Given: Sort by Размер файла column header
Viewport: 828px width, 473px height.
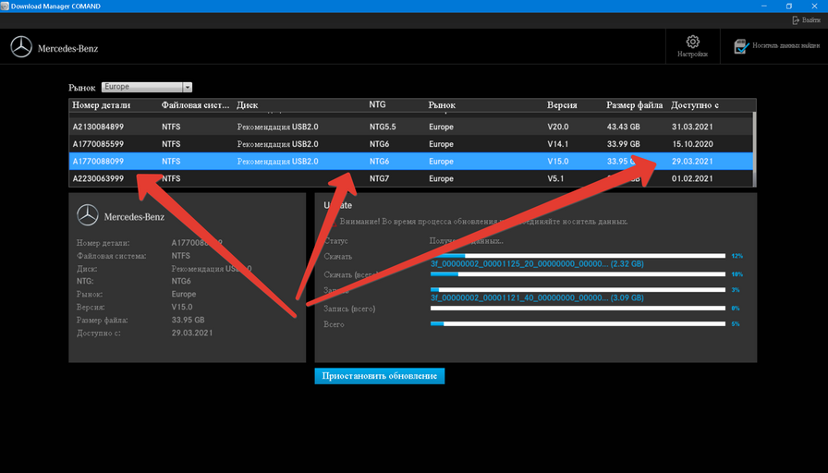Looking at the screenshot, I should 634,105.
